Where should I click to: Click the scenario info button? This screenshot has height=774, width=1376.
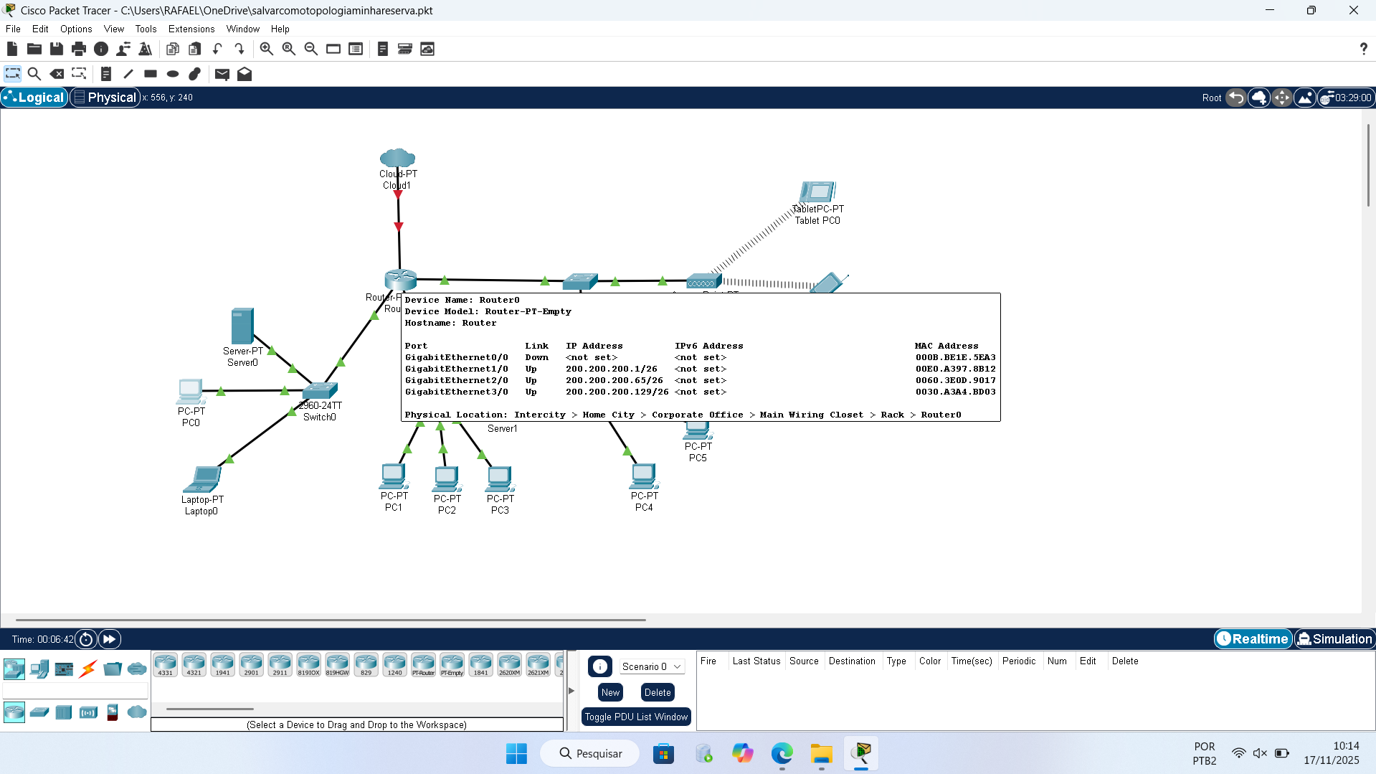point(600,666)
